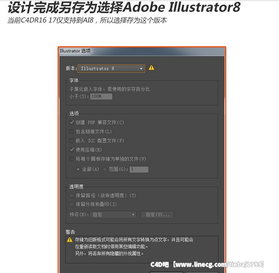Viewport: 279px width, 273px height.
Task: Click the 自定(U)... button
Action: coord(157,215)
